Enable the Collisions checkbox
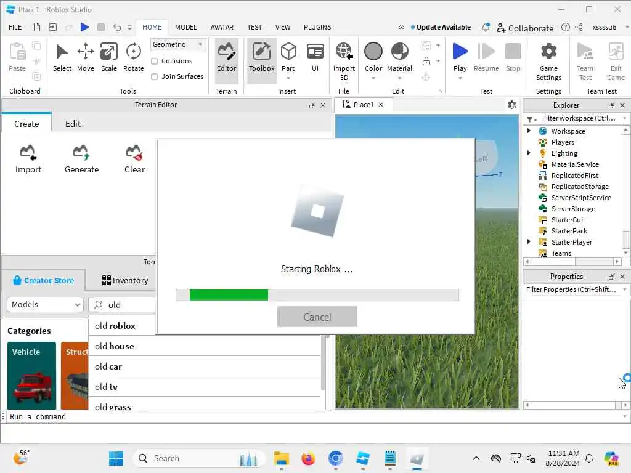This screenshot has height=473, width=631. [x=154, y=61]
